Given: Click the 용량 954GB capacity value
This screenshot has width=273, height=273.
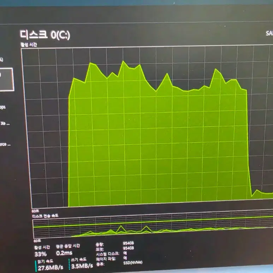Looking at the screenshot, I should click(x=129, y=243).
